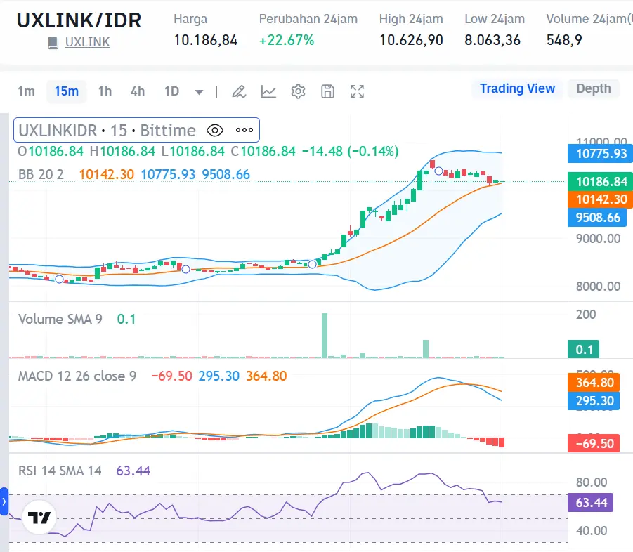Toggle the MACD indicator display
Viewport: 633px width, 552px height.
click(77, 376)
